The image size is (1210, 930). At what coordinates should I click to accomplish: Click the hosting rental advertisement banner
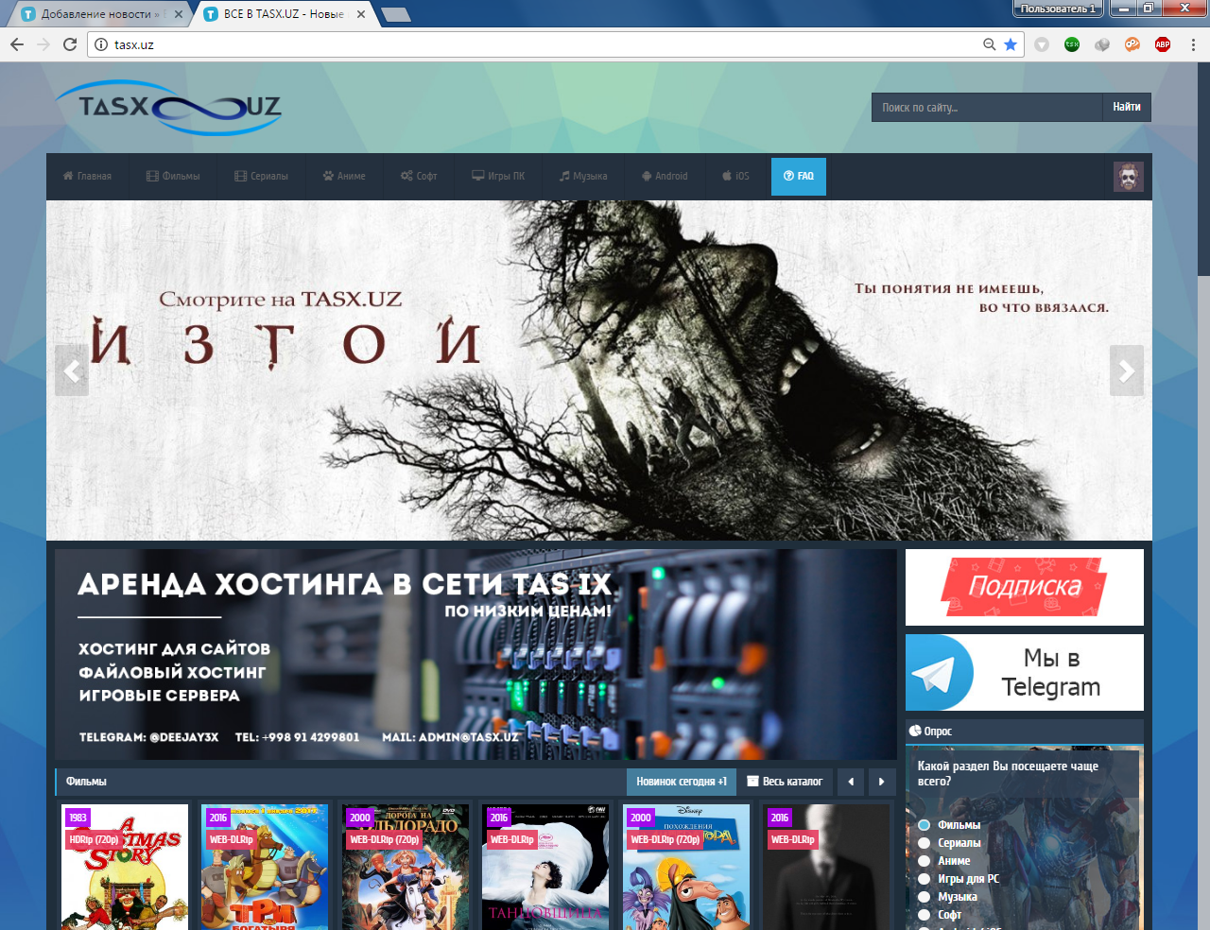click(x=475, y=654)
